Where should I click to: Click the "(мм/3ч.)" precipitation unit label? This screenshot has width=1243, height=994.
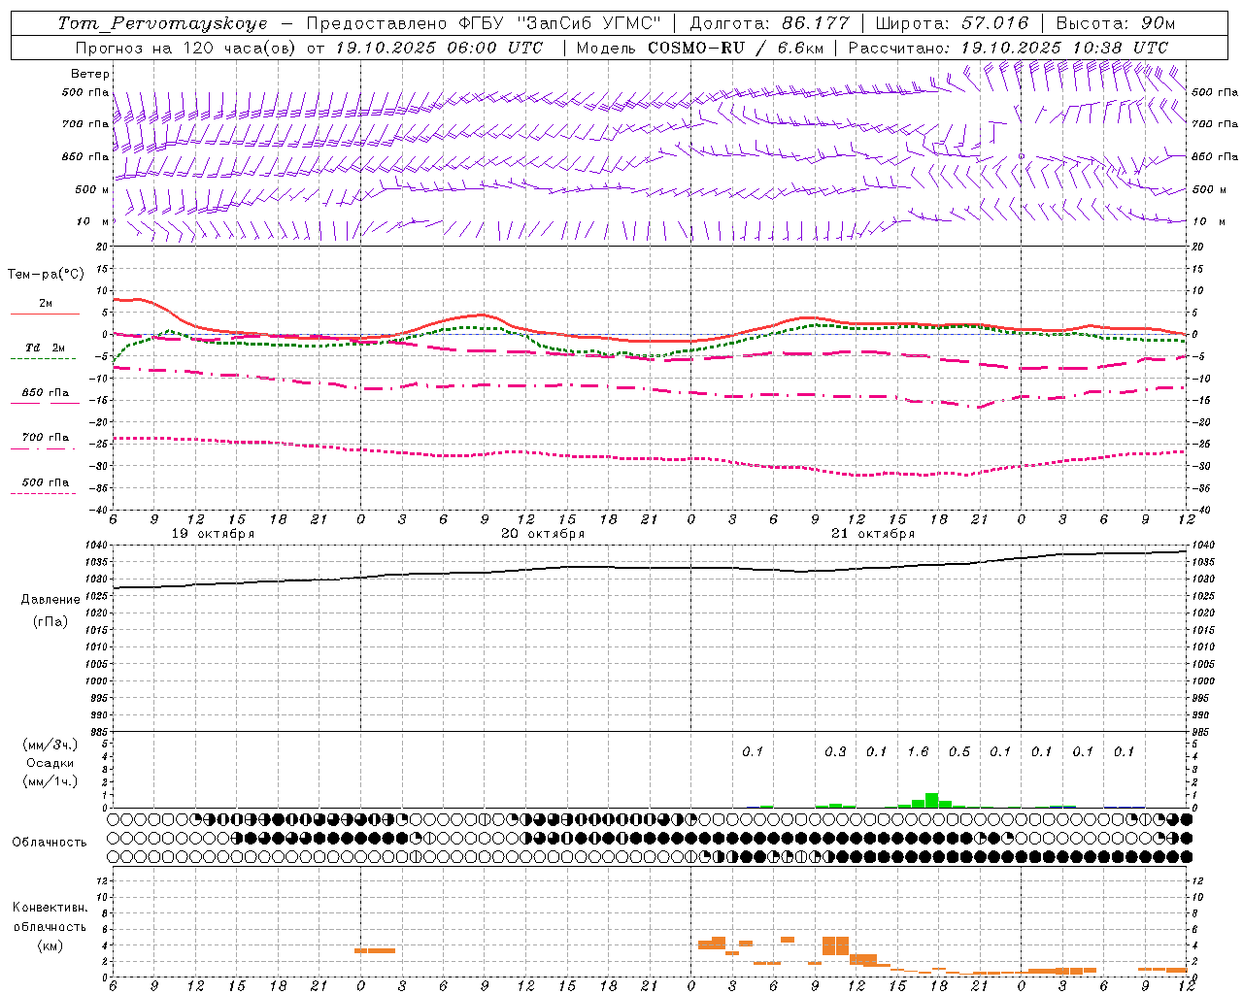pos(50,745)
